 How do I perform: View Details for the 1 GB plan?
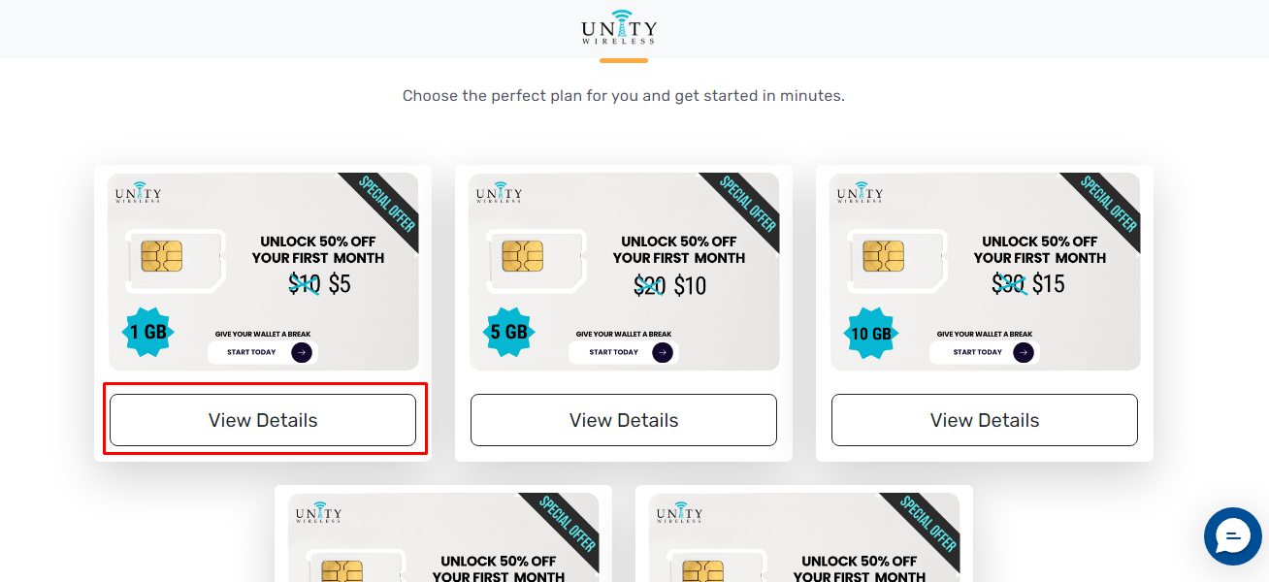[263, 420]
